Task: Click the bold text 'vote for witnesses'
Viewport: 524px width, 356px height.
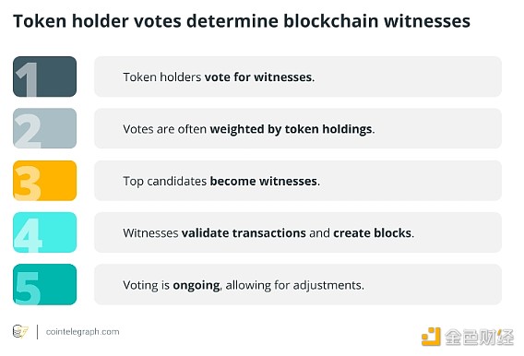Action: [258, 77]
